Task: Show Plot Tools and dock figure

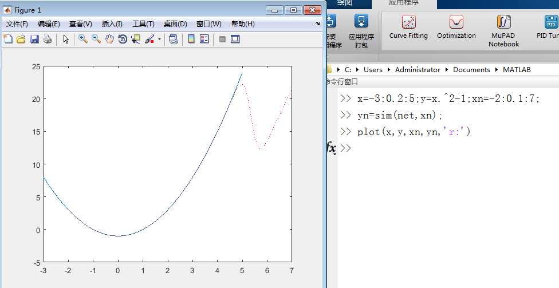Action: tap(235, 39)
